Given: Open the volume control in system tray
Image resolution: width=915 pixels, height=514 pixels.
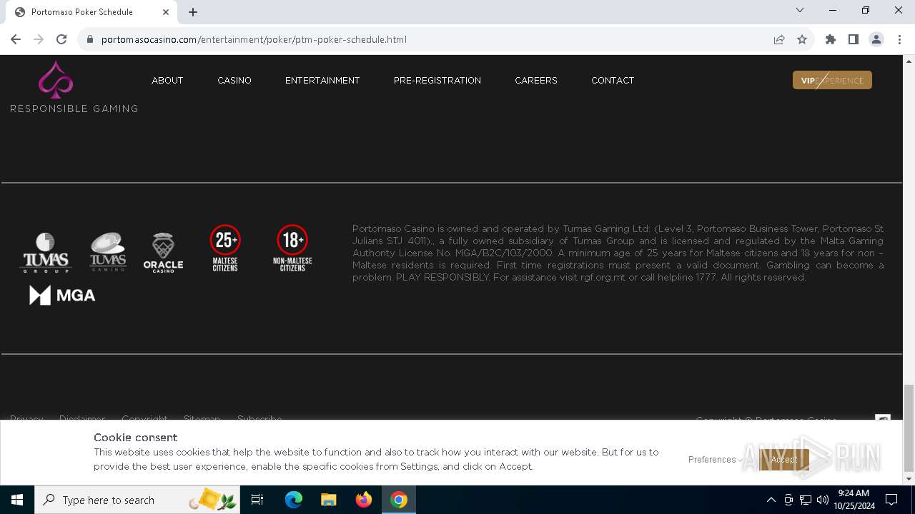Looking at the screenshot, I should pyautogui.click(x=823, y=500).
